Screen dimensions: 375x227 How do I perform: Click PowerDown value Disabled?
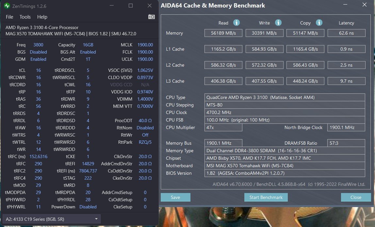[88, 207]
